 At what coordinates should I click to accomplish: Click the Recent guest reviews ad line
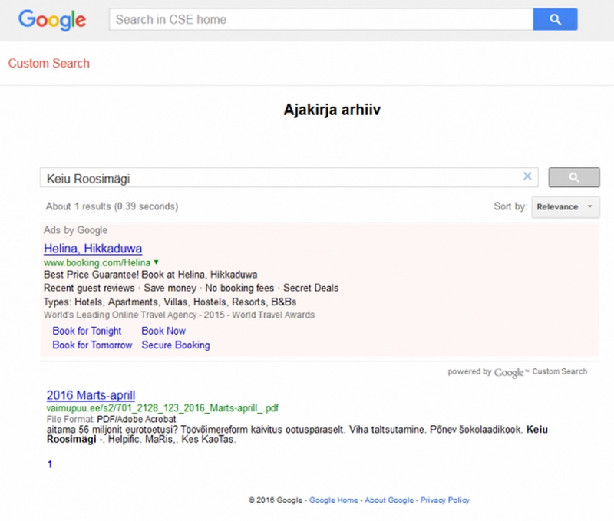[191, 288]
